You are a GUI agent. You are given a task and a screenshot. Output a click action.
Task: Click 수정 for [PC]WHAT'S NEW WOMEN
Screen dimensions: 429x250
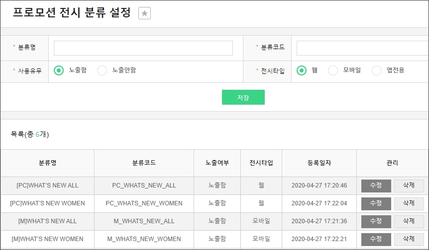(376, 203)
